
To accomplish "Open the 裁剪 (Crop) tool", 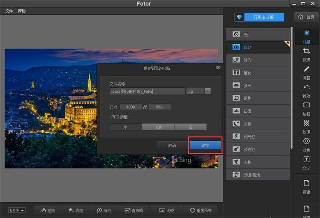I will click(x=306, y=55).
